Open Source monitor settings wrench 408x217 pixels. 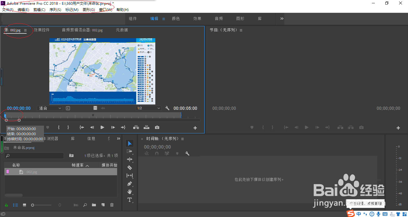click(167, 108)
